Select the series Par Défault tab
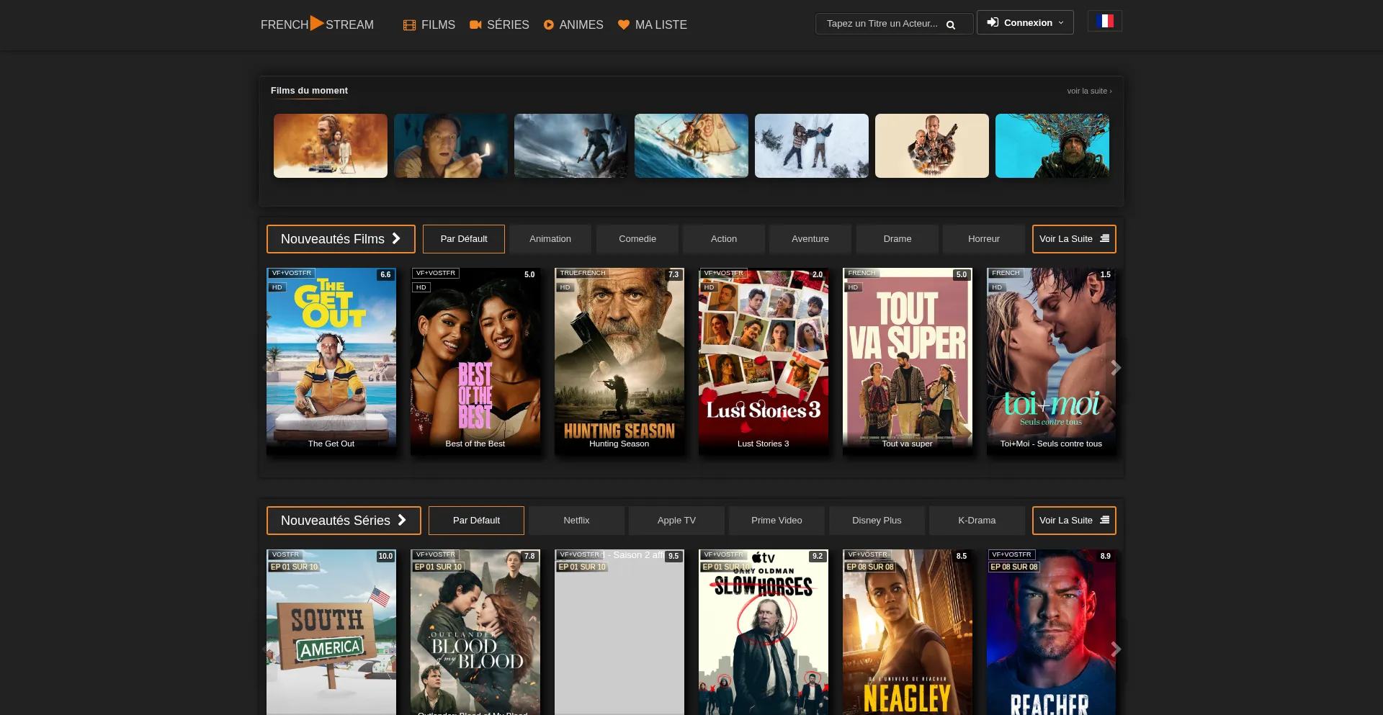Viewport: 1383px width, 715px height. pos(476,521)
